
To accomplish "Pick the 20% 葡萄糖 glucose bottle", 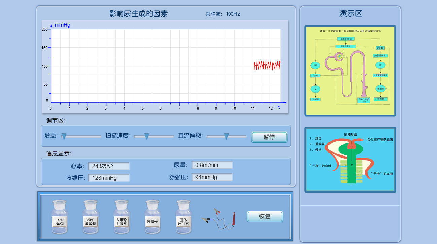I will pyautogui.click(x=91, y=217).
